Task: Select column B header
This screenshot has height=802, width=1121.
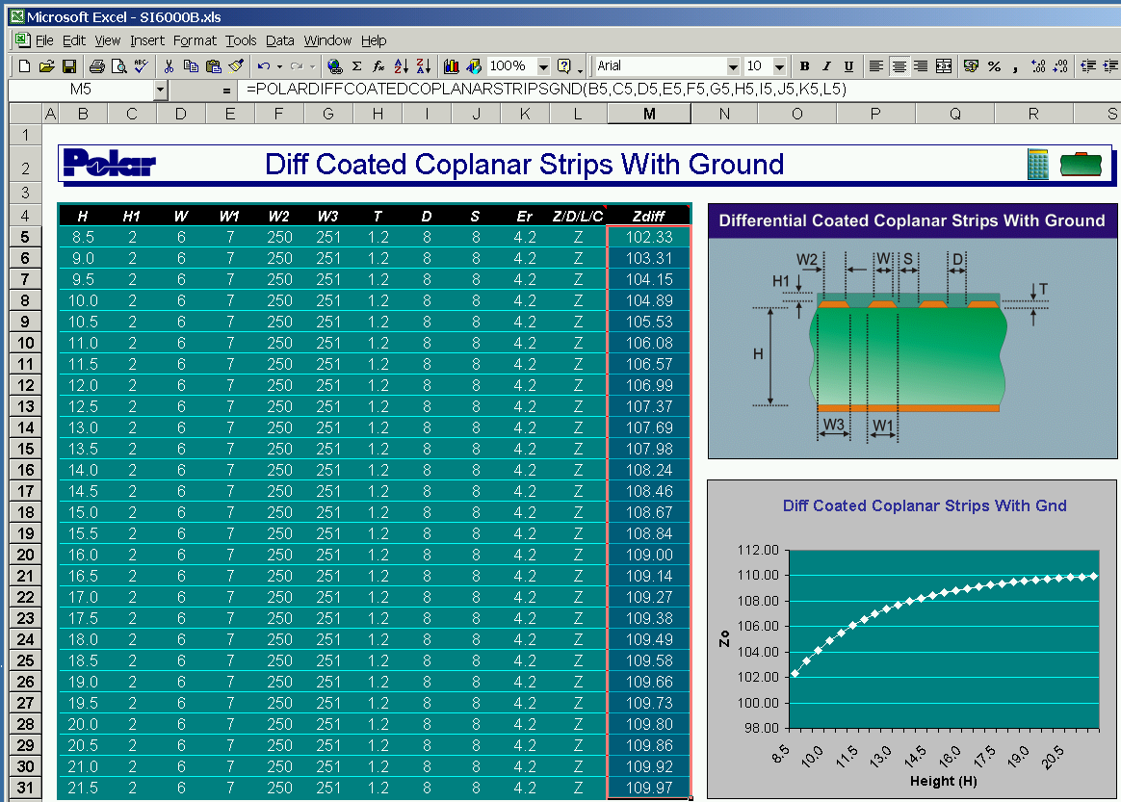Action: tap(83, 114)
